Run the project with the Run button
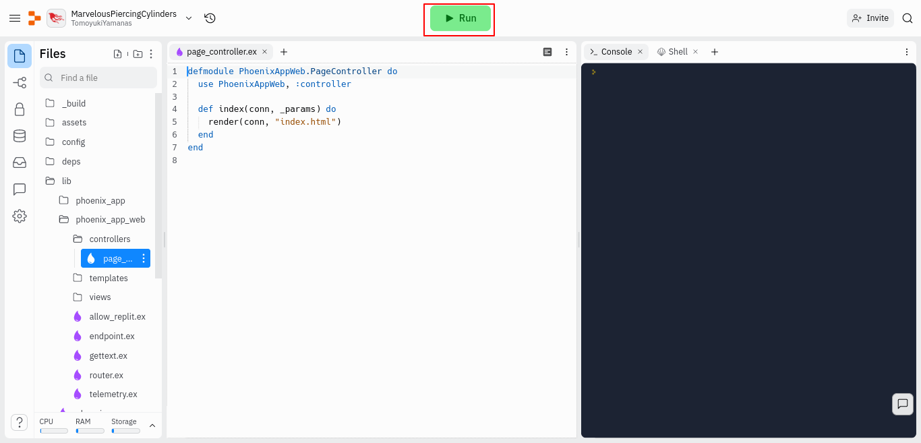The height and width of the screenshot is (443, 921). click(460, 18)
